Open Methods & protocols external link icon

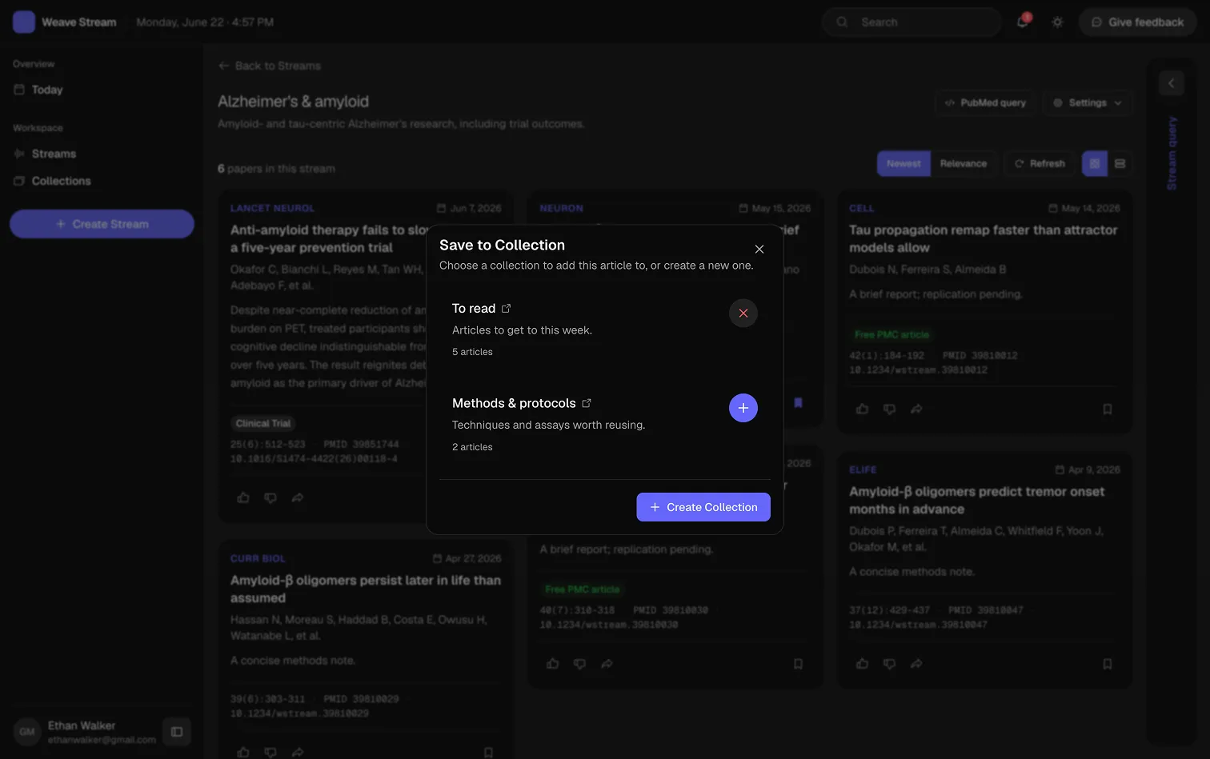point(587,403)
